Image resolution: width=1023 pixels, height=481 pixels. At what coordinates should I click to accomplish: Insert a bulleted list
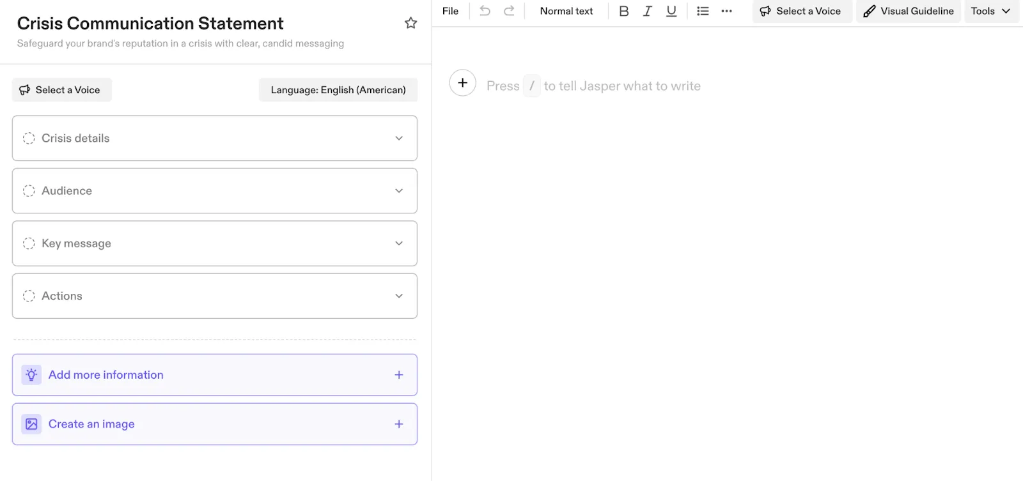click(703, 11)
